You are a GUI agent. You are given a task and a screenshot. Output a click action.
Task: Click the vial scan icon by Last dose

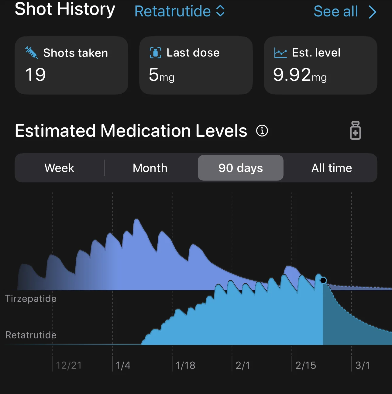(155, 53)
